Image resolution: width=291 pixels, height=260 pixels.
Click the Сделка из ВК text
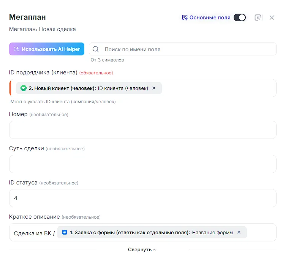[34, 233]
